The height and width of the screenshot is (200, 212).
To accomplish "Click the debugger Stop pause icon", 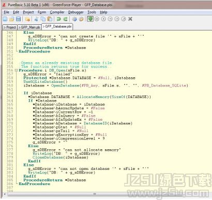I will coord(97,19).
